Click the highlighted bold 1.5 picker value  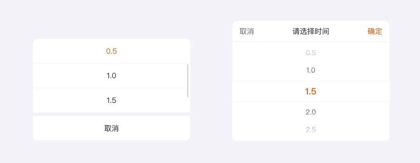tap(311, 92)
